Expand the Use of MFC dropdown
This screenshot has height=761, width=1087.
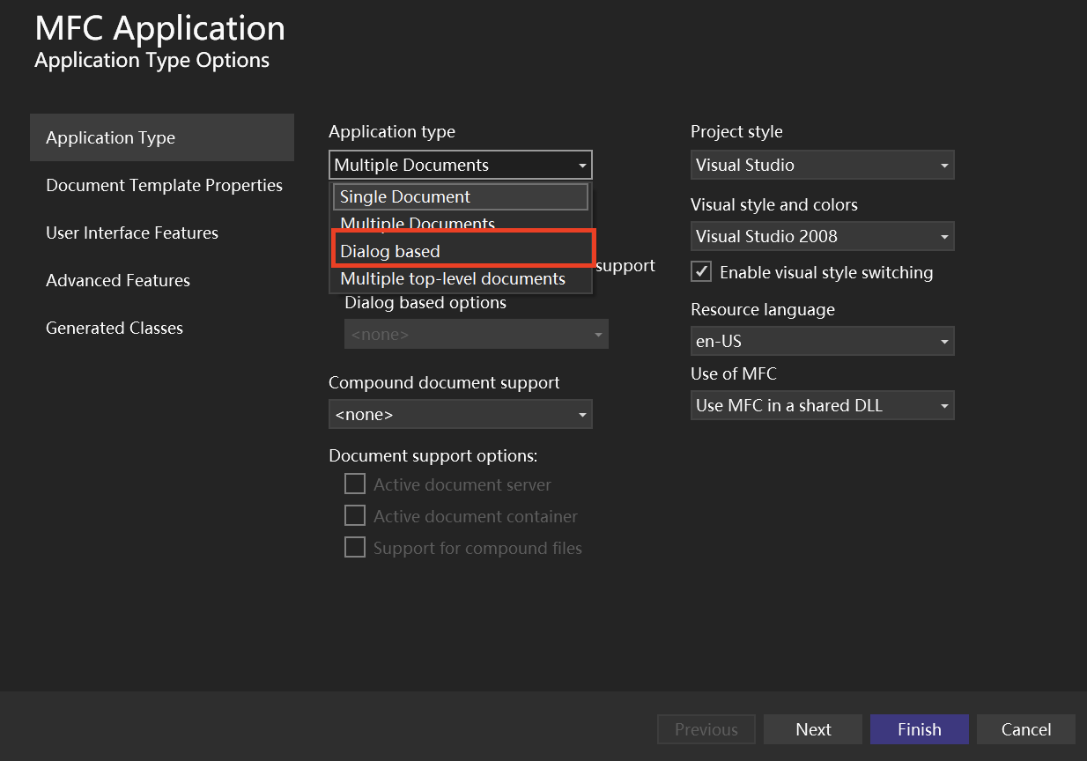click(x=821, y=405)
